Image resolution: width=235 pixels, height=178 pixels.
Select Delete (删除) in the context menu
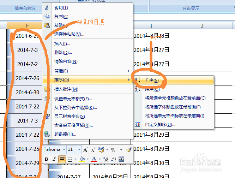(x=88, y=53)
